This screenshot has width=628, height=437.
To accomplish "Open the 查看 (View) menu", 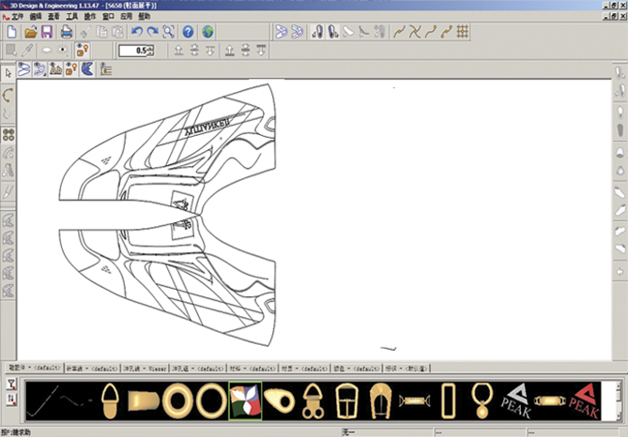I will (54, 16).
